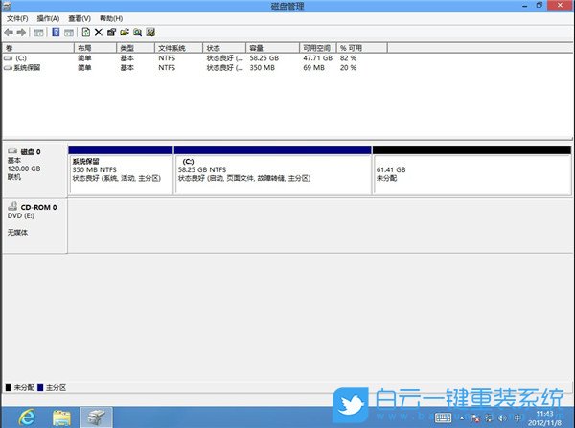The image size is (575, 428).
Task: Open the 查看(V) menu
Action: [80, 18]
